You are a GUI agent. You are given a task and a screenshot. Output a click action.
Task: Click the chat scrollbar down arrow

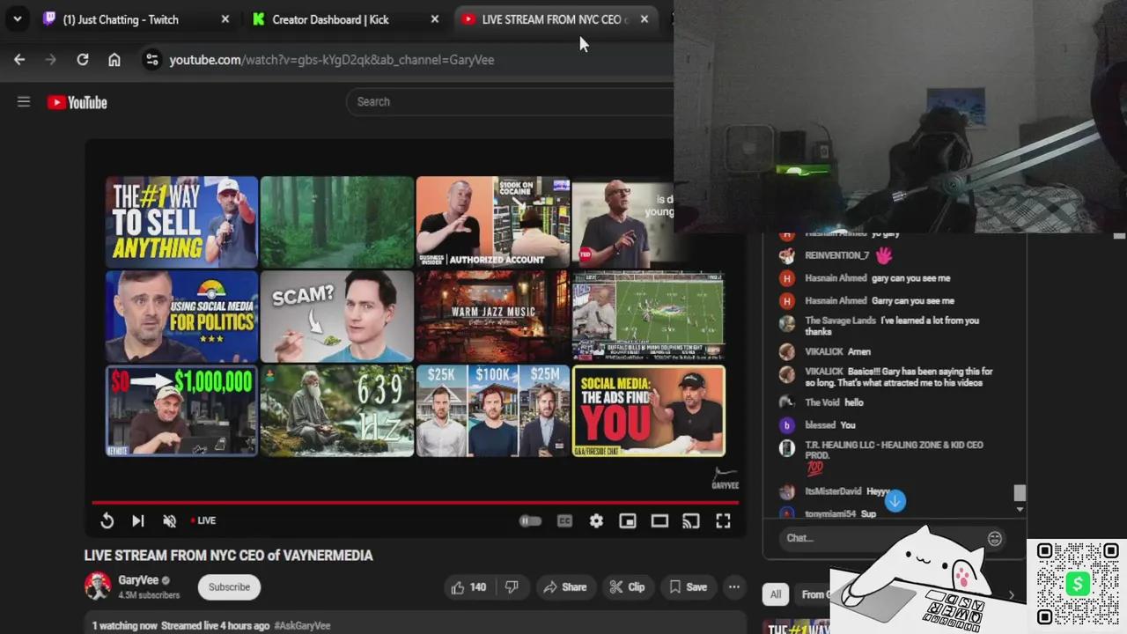pyautogui.click(x=1020, y=509)
